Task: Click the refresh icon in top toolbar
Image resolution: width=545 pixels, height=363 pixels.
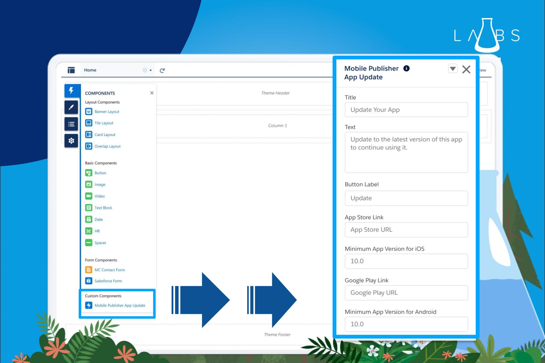Action: [x=162, y=70]
